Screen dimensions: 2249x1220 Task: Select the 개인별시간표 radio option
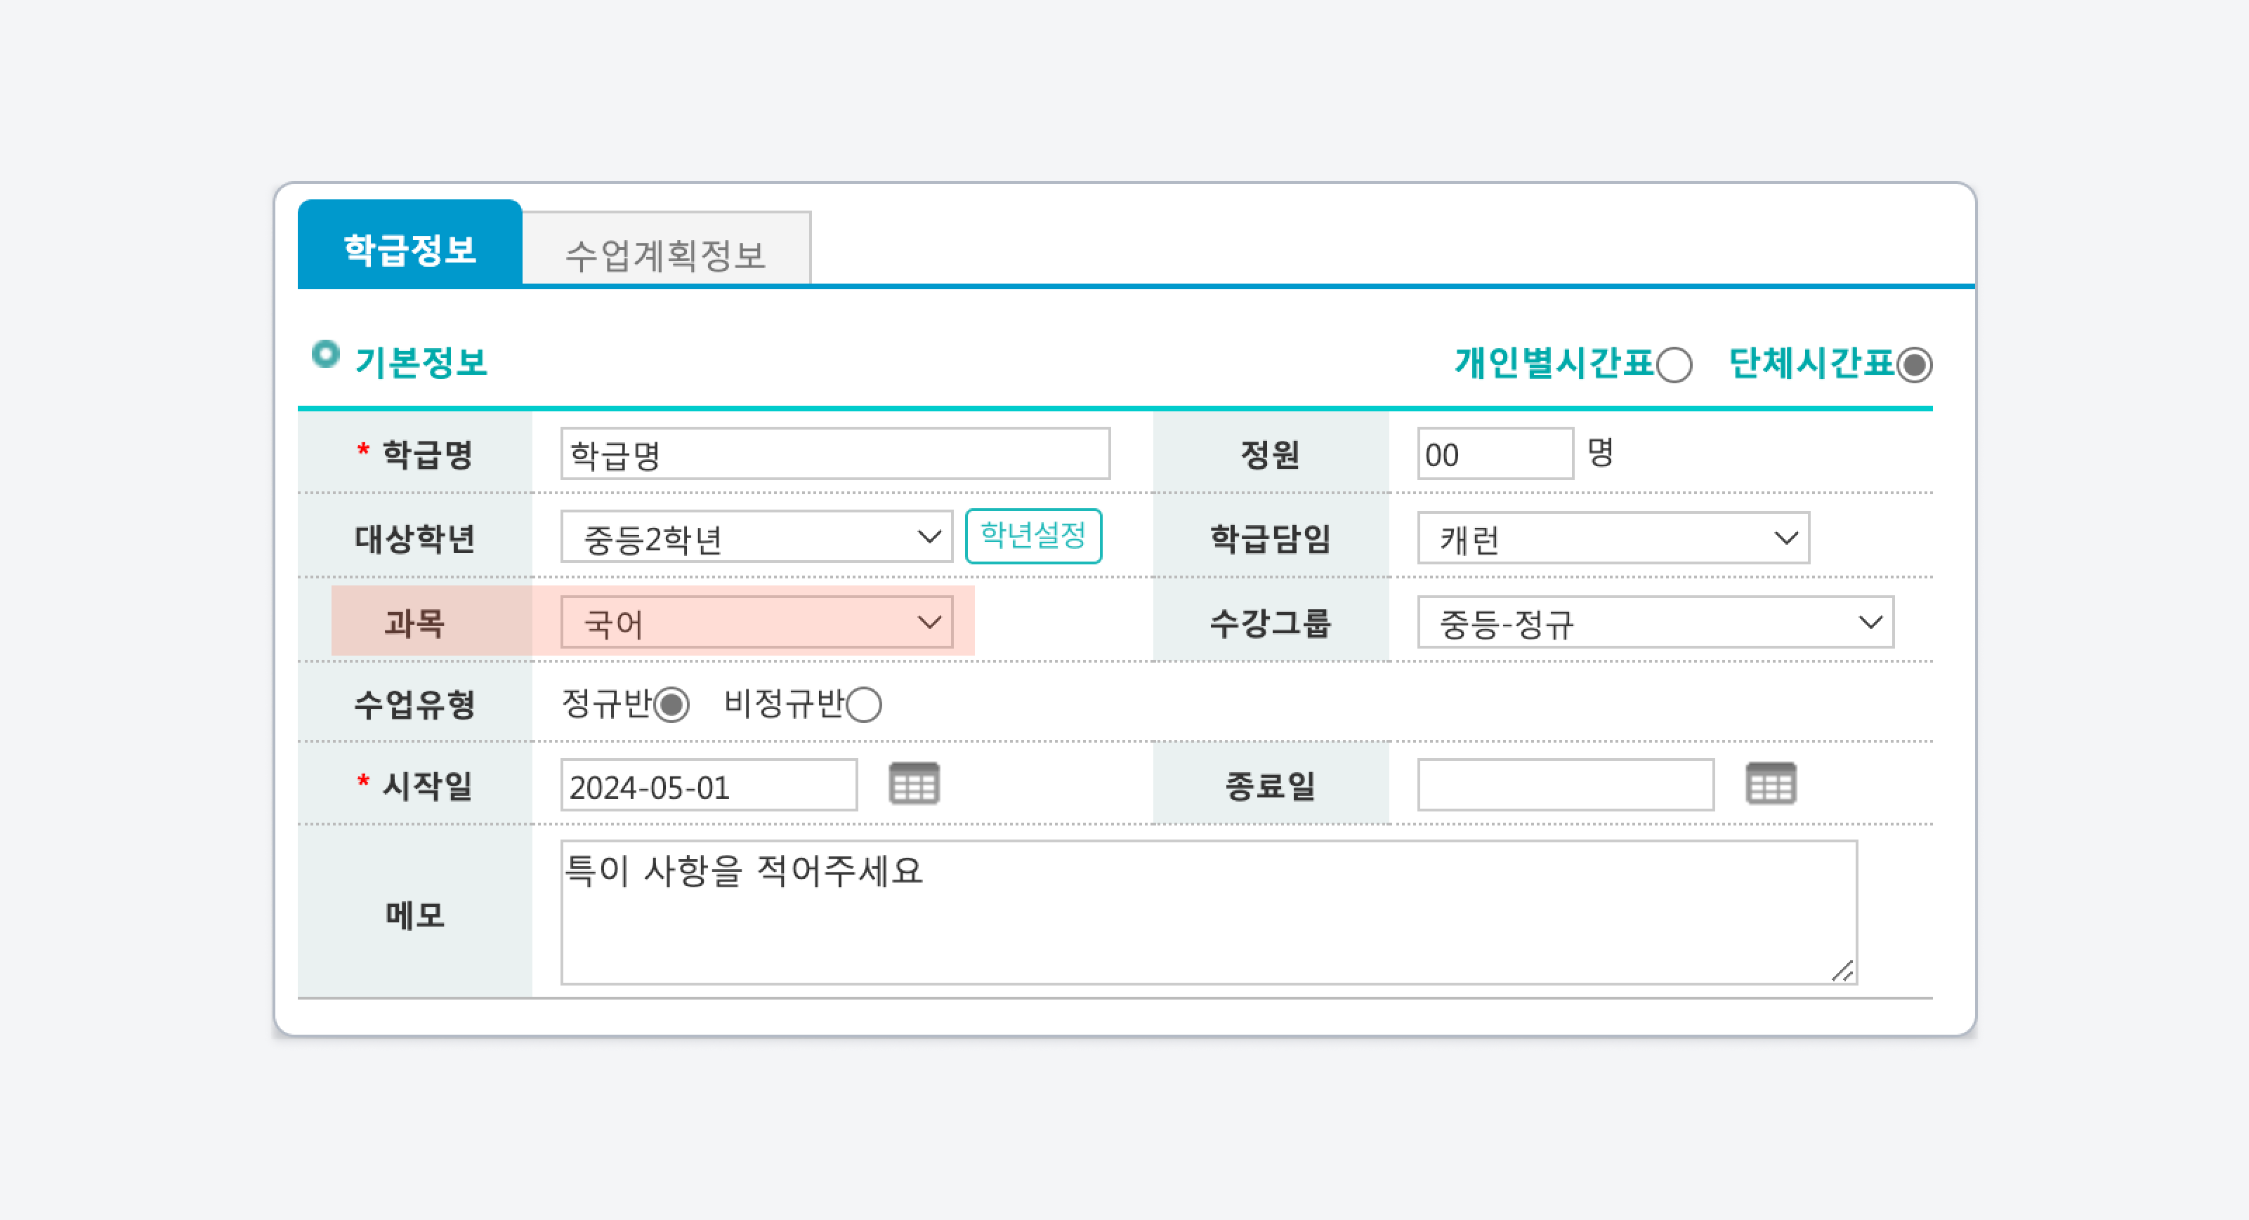tap(1674, 365)
